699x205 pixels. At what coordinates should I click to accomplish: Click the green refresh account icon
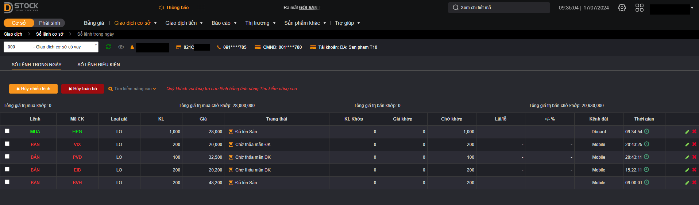point(108,47)
